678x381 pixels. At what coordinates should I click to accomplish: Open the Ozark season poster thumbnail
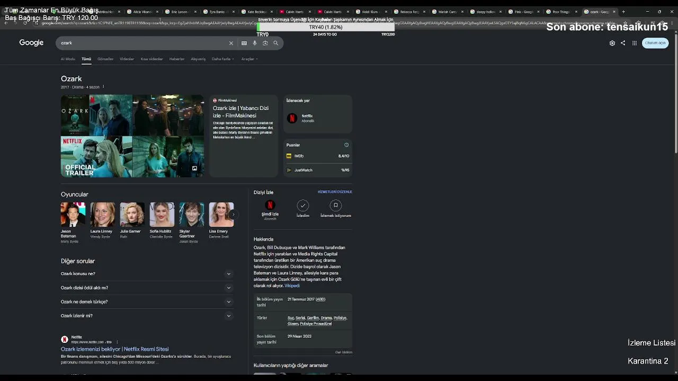click(x=75, y=115)
